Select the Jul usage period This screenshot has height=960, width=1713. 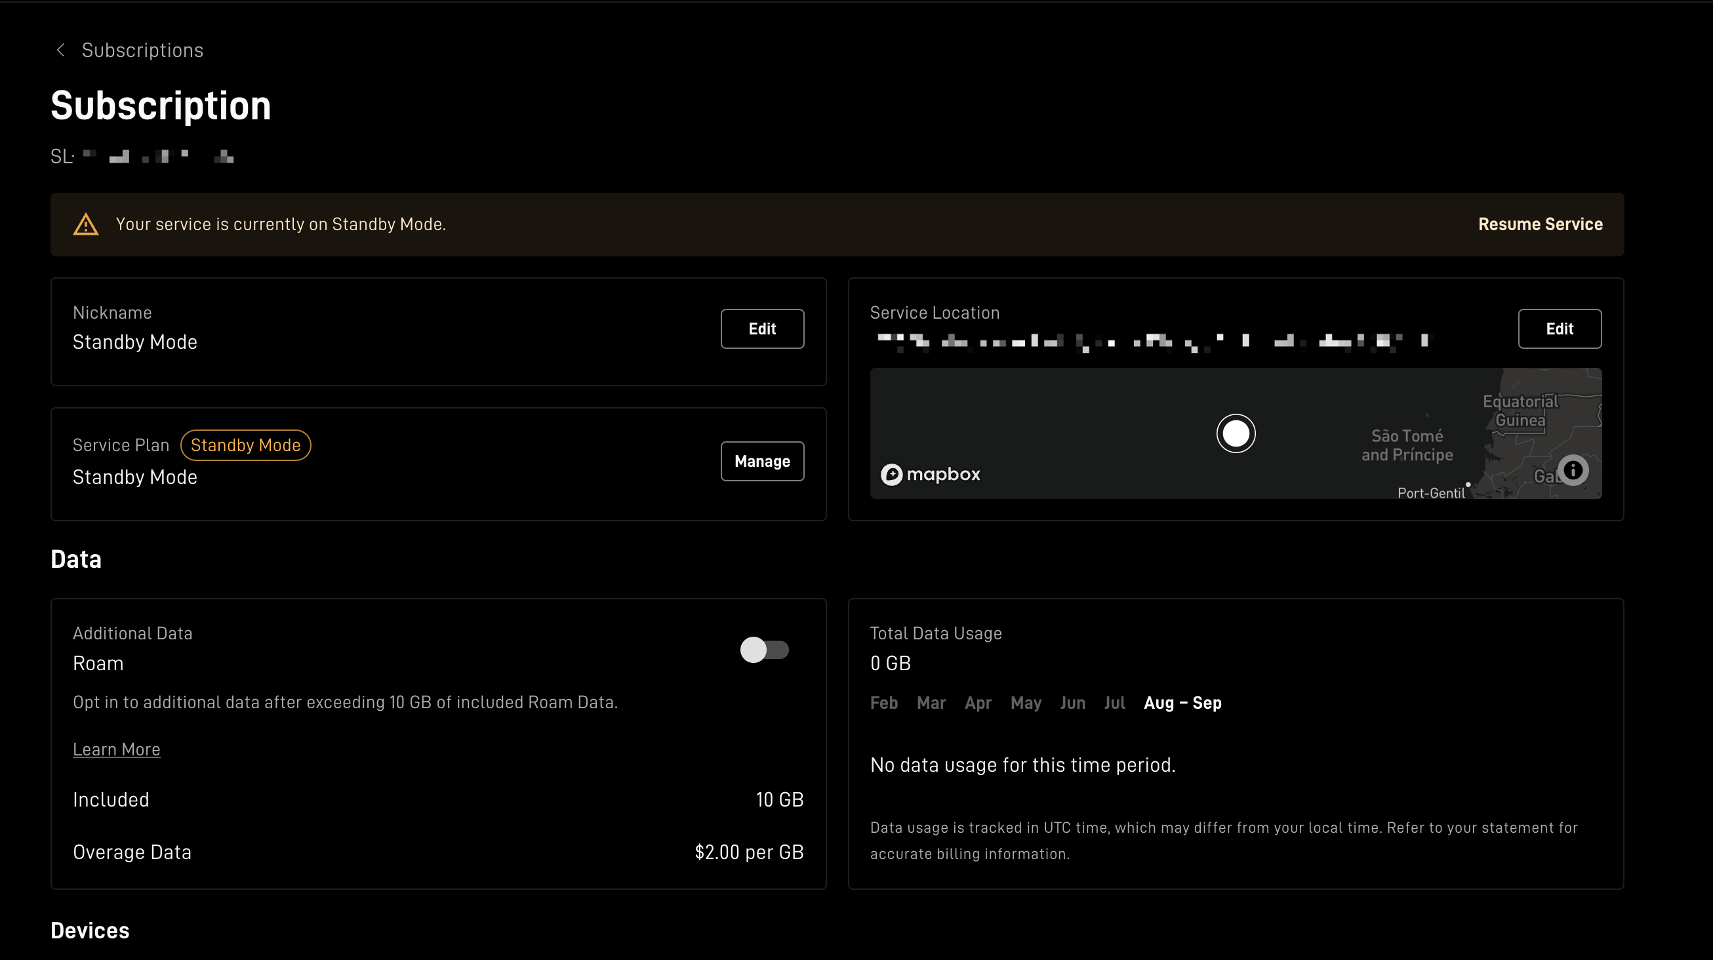click(1114, 703)
